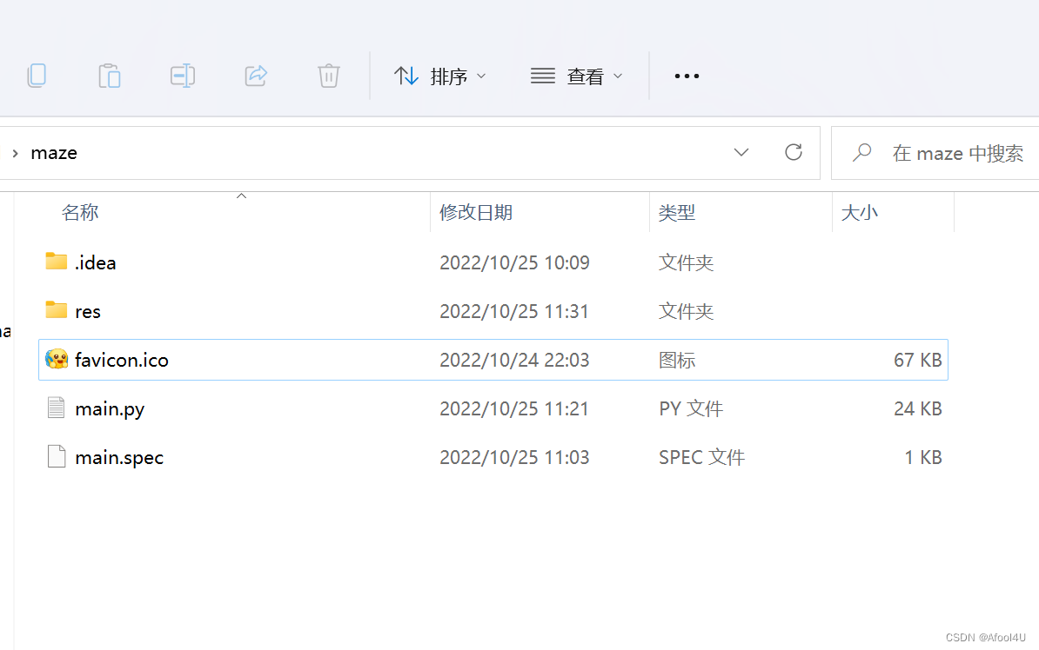This screenshot has height=650, width=1039.
Task: Sort files by 名称 column header
Action: [80, 212]
